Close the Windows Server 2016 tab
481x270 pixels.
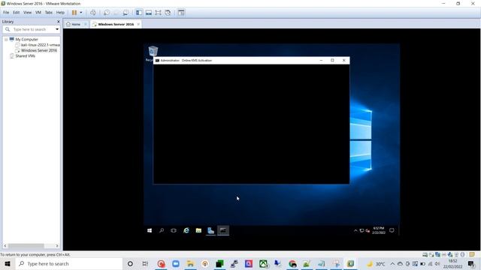click(x=138, y=24)
